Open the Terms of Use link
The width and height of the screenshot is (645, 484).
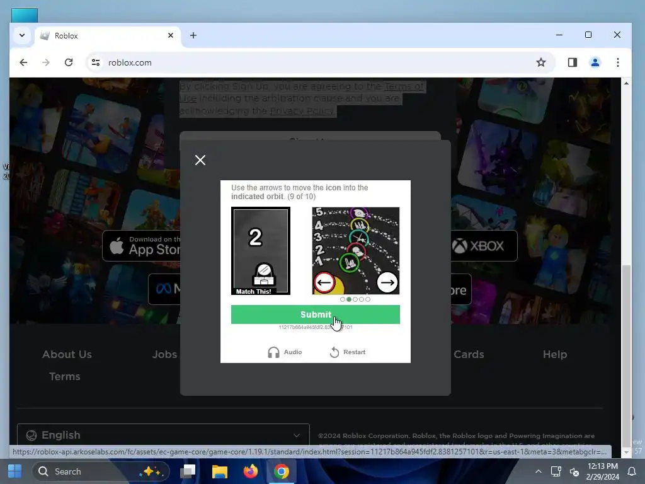tap(404, 86)
